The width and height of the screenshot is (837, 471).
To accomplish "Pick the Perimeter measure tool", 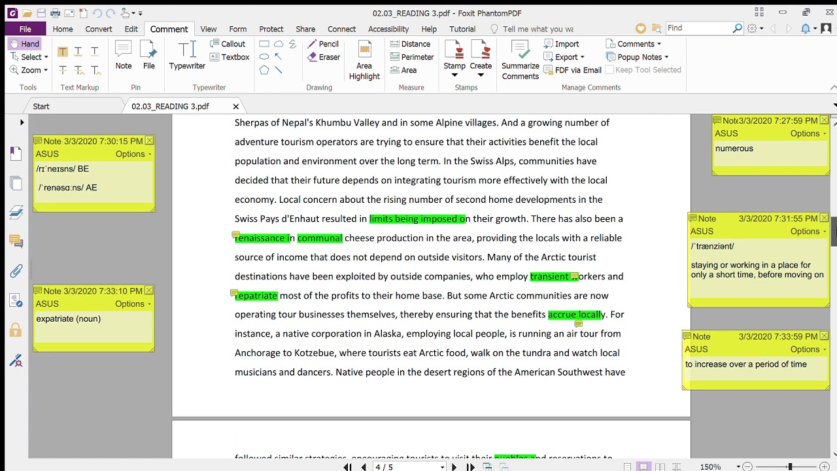I will [412, 57].
